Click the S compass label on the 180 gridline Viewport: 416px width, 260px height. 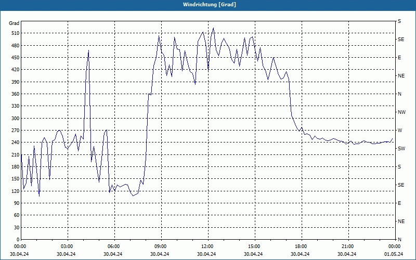(x=399, y=167)
